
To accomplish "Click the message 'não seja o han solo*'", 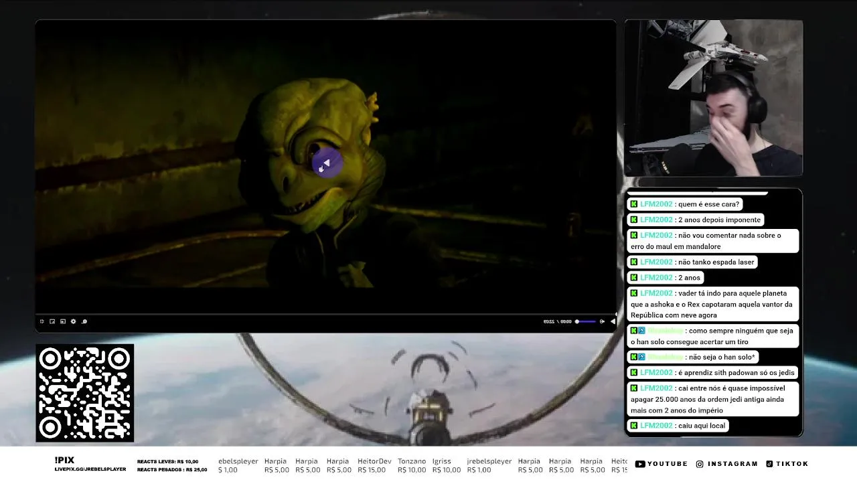I will pyautogui.click(x=694, y=357).
